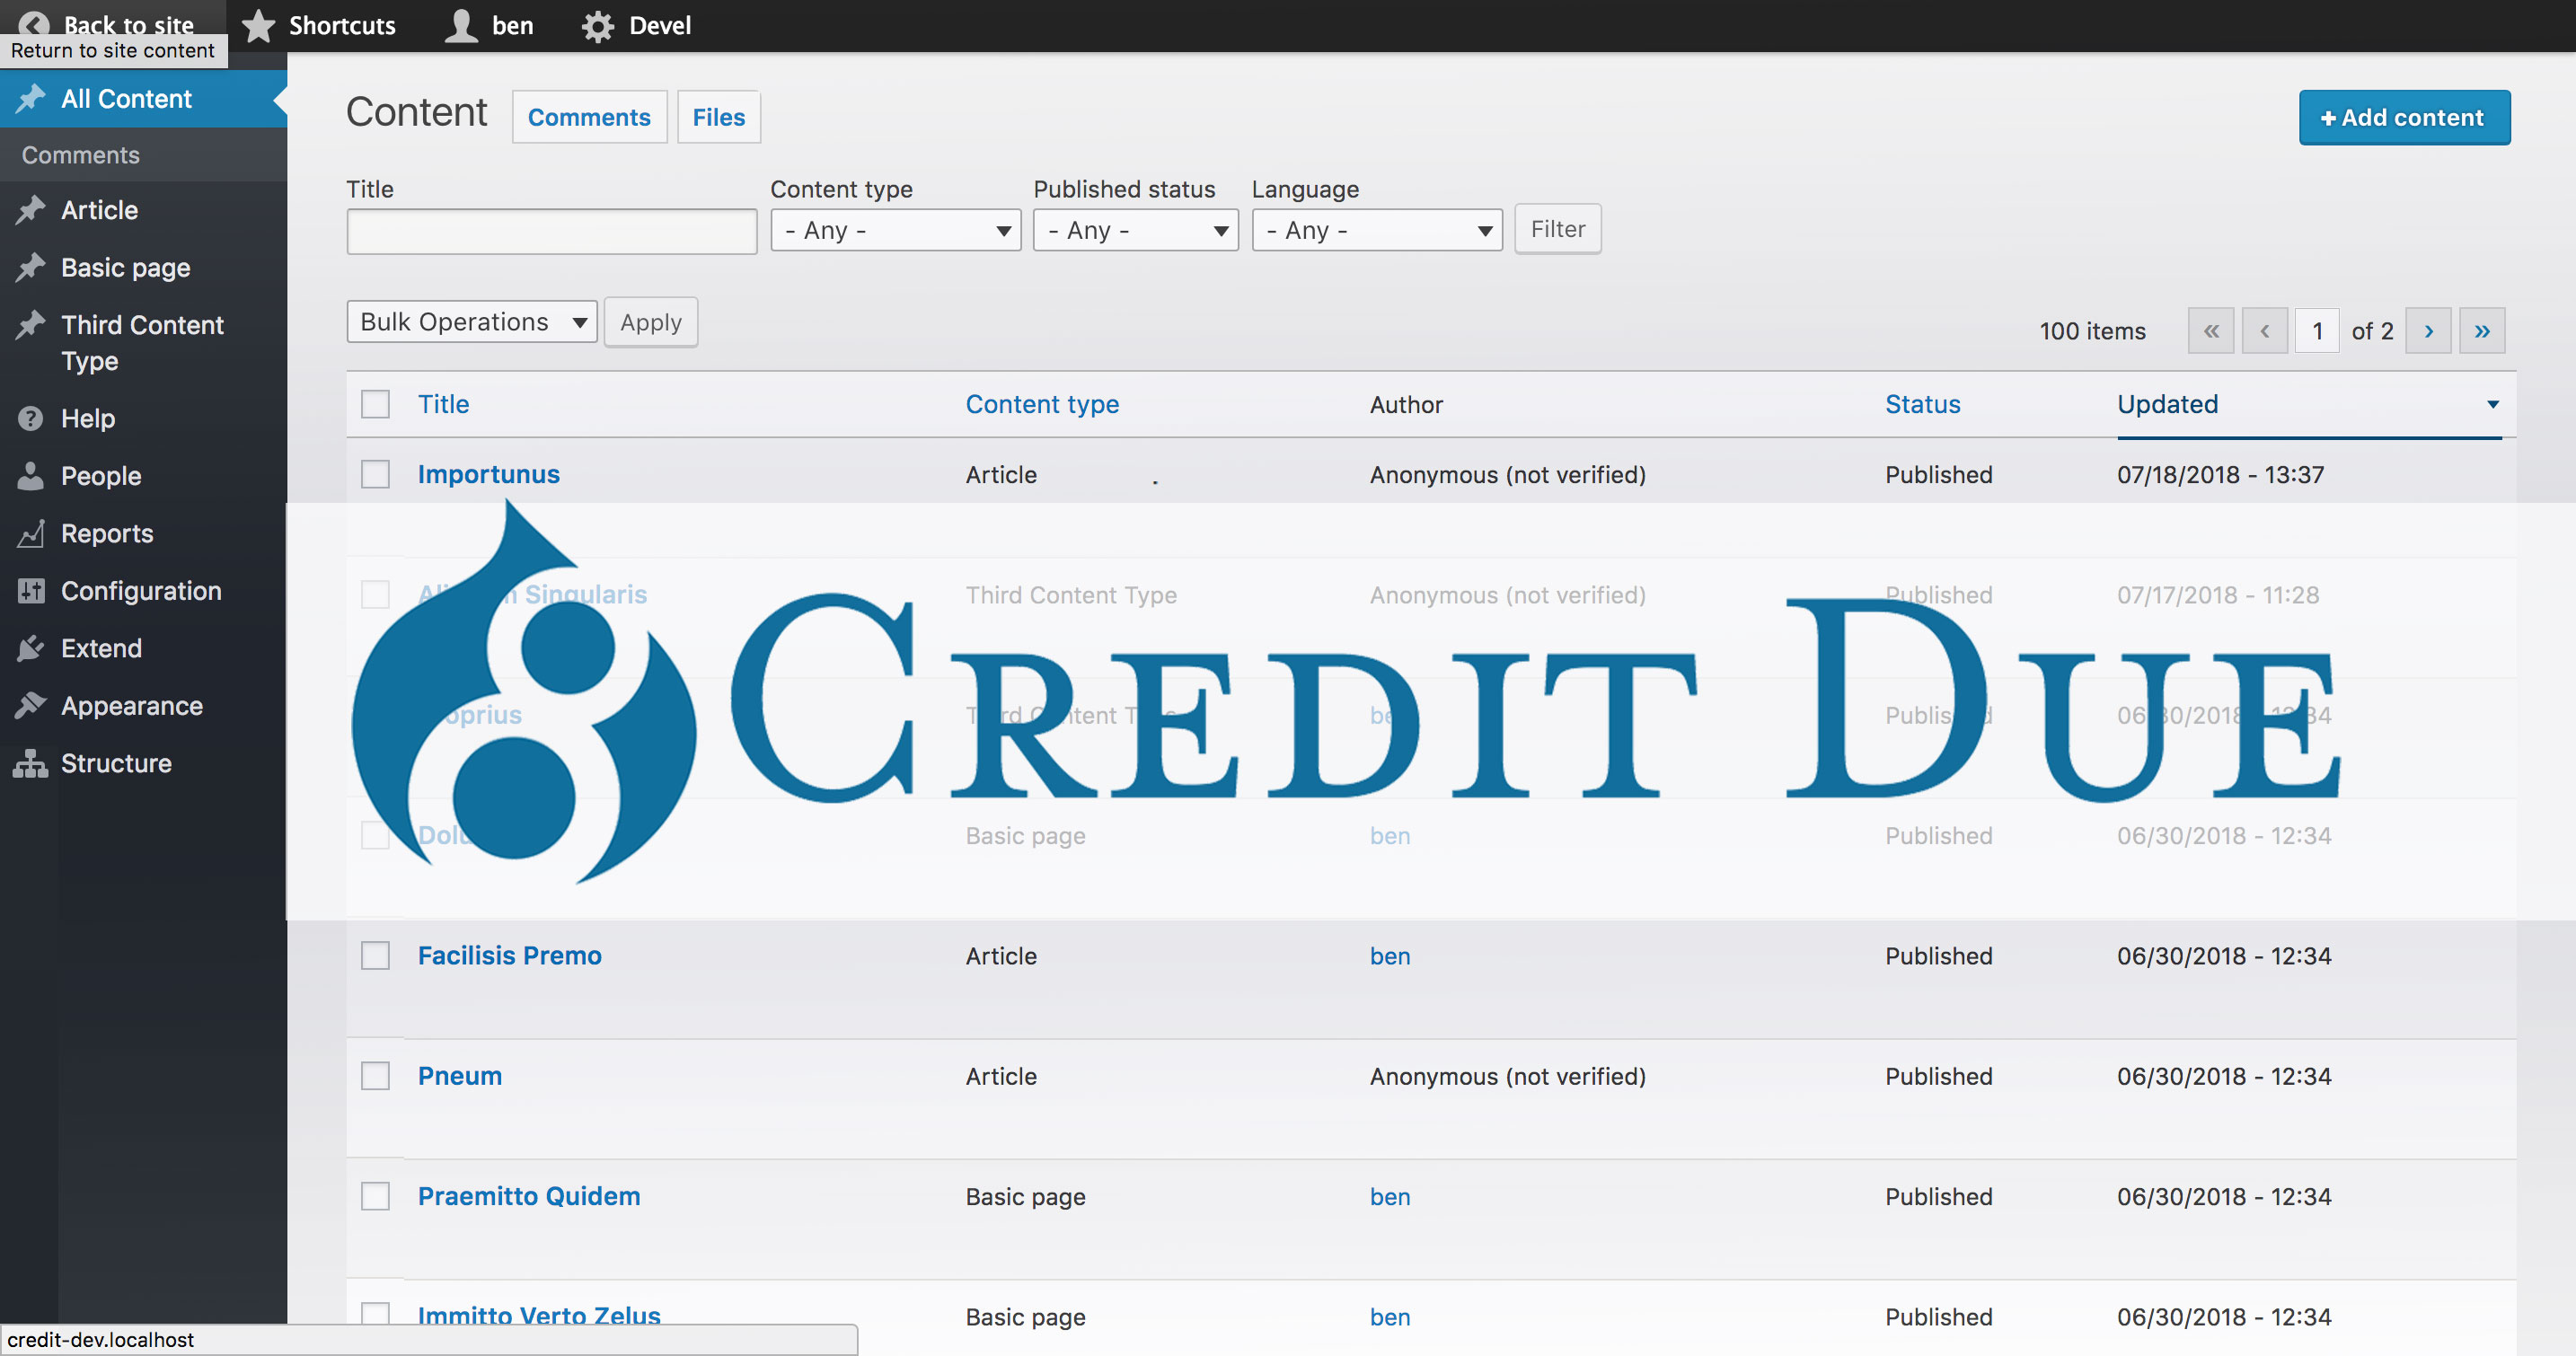Open the Appearance section in sidebar
This screenshot has width=2576, height=1356.
click(x=130, y=705)
